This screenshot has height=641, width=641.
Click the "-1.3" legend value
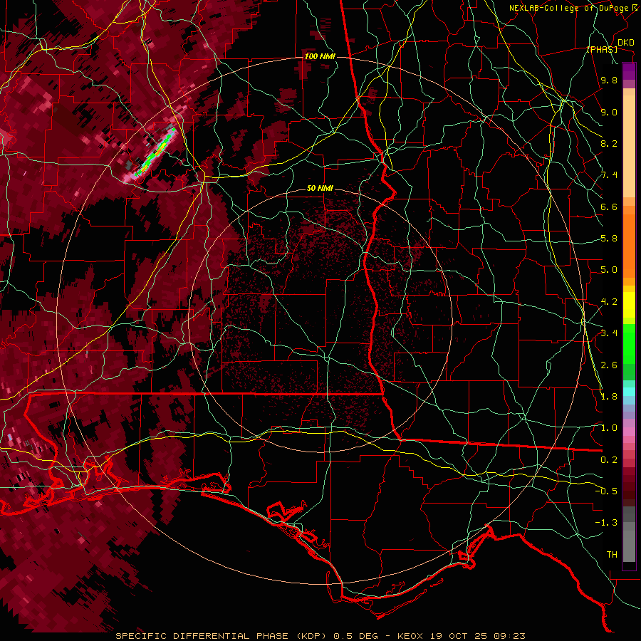[x=606, y=523]
